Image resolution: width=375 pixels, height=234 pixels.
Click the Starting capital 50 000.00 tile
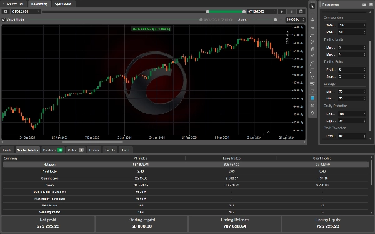pyautogui.click(x=142, y=224)
